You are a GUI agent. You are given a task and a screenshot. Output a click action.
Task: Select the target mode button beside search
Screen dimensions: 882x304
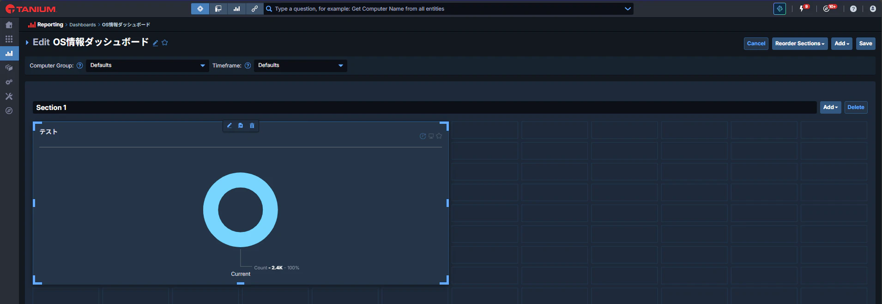(x=200, y=9)
